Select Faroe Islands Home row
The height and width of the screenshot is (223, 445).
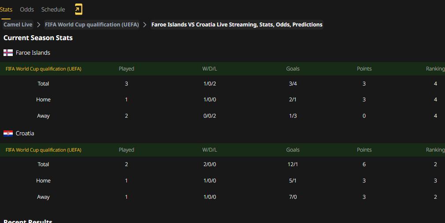[x=223, y=100]
